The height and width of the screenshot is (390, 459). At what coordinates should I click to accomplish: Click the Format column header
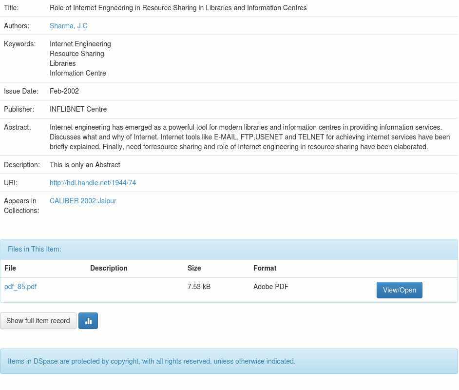(x=265, y=268)
